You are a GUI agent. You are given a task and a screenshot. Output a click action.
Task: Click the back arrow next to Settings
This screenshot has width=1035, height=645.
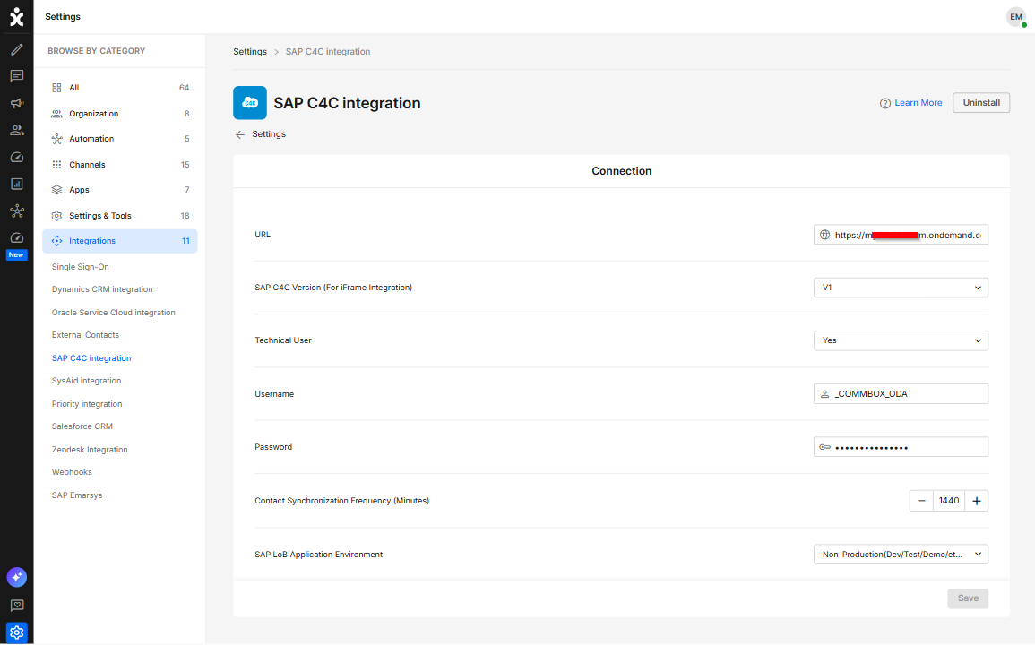(x=239, y=134)
